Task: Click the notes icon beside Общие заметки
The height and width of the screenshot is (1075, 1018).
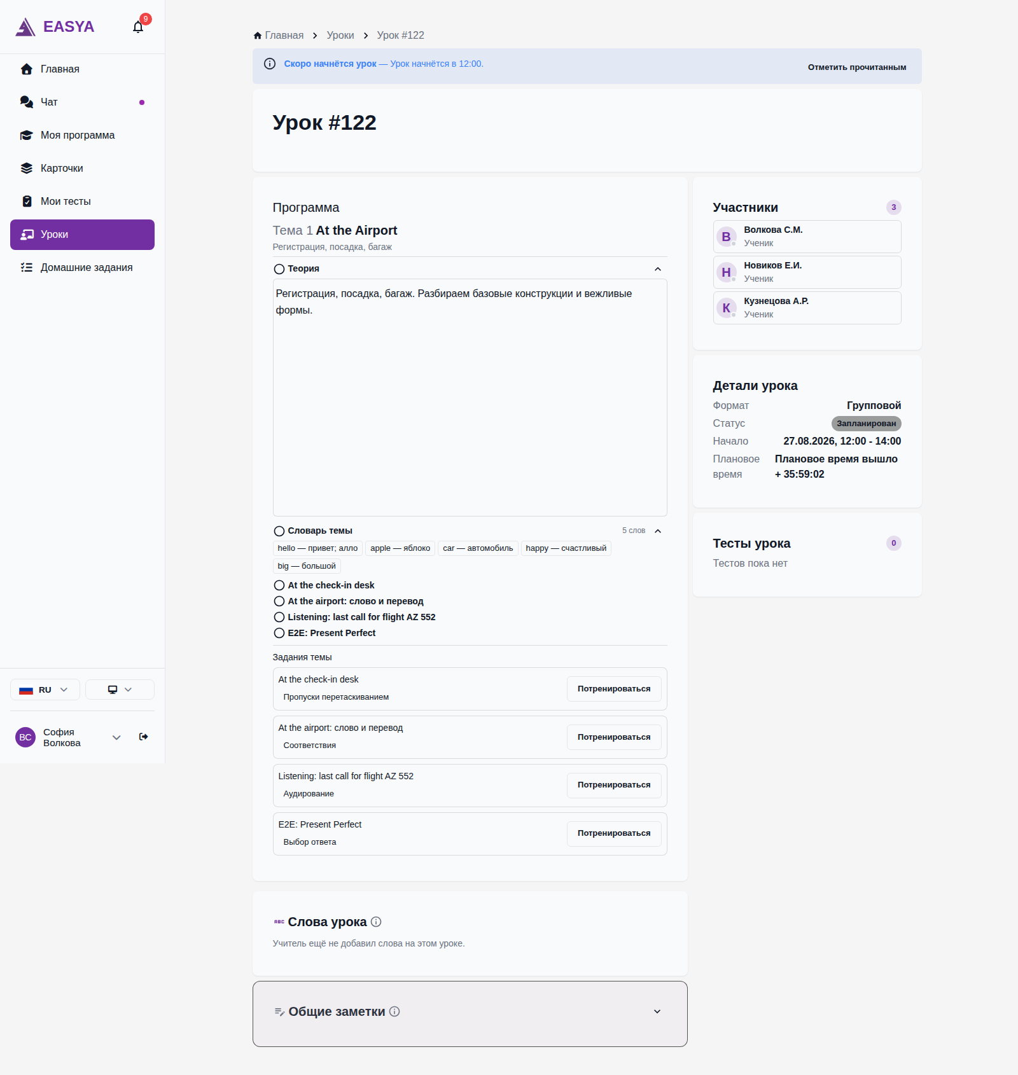Action: (x=279, y=1011)
